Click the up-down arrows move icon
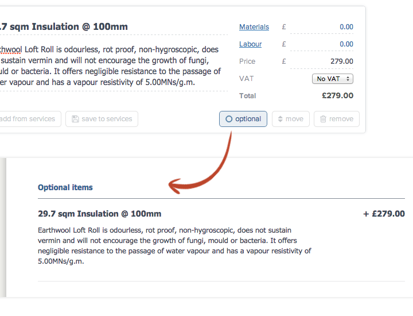Screen dimensions: 413x316 pos(280,119)
